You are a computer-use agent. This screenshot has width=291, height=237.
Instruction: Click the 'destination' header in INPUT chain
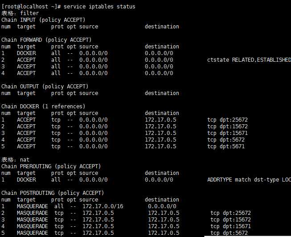coord(162,27)
